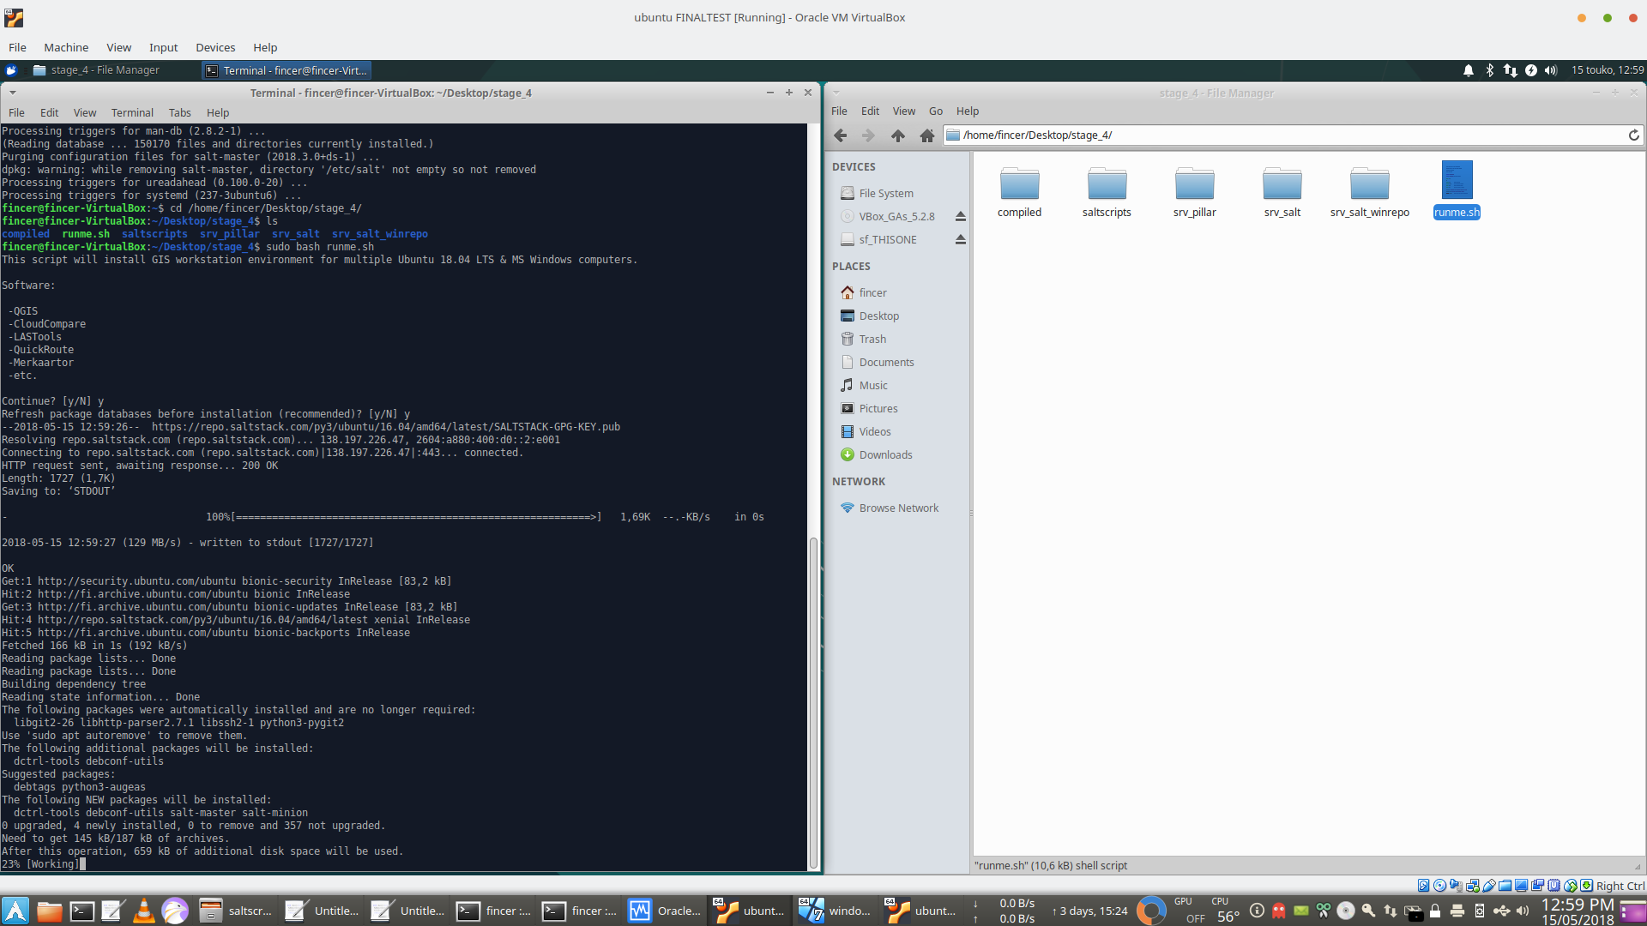
Task: Go to parent folder with up arrow
Action: 897,135
